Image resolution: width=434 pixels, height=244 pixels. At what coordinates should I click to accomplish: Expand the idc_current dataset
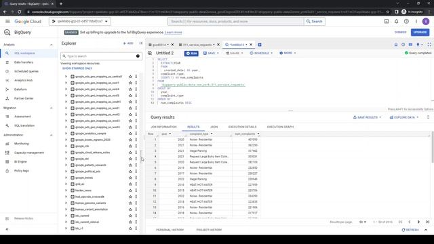click(66, 216)
